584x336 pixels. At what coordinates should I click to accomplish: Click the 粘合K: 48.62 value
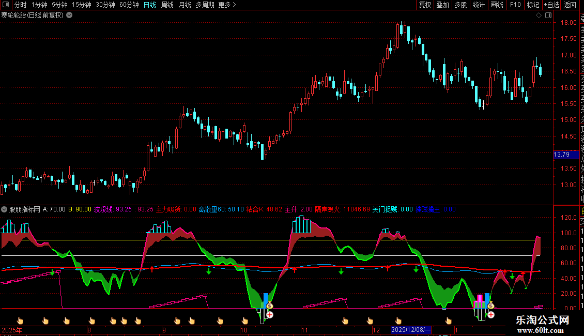265,209
